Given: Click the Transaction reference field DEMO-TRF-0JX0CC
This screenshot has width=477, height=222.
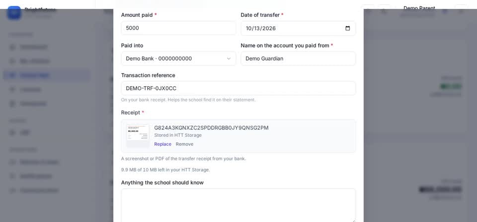Looking at the screenshot, I should tap(238, 88).
